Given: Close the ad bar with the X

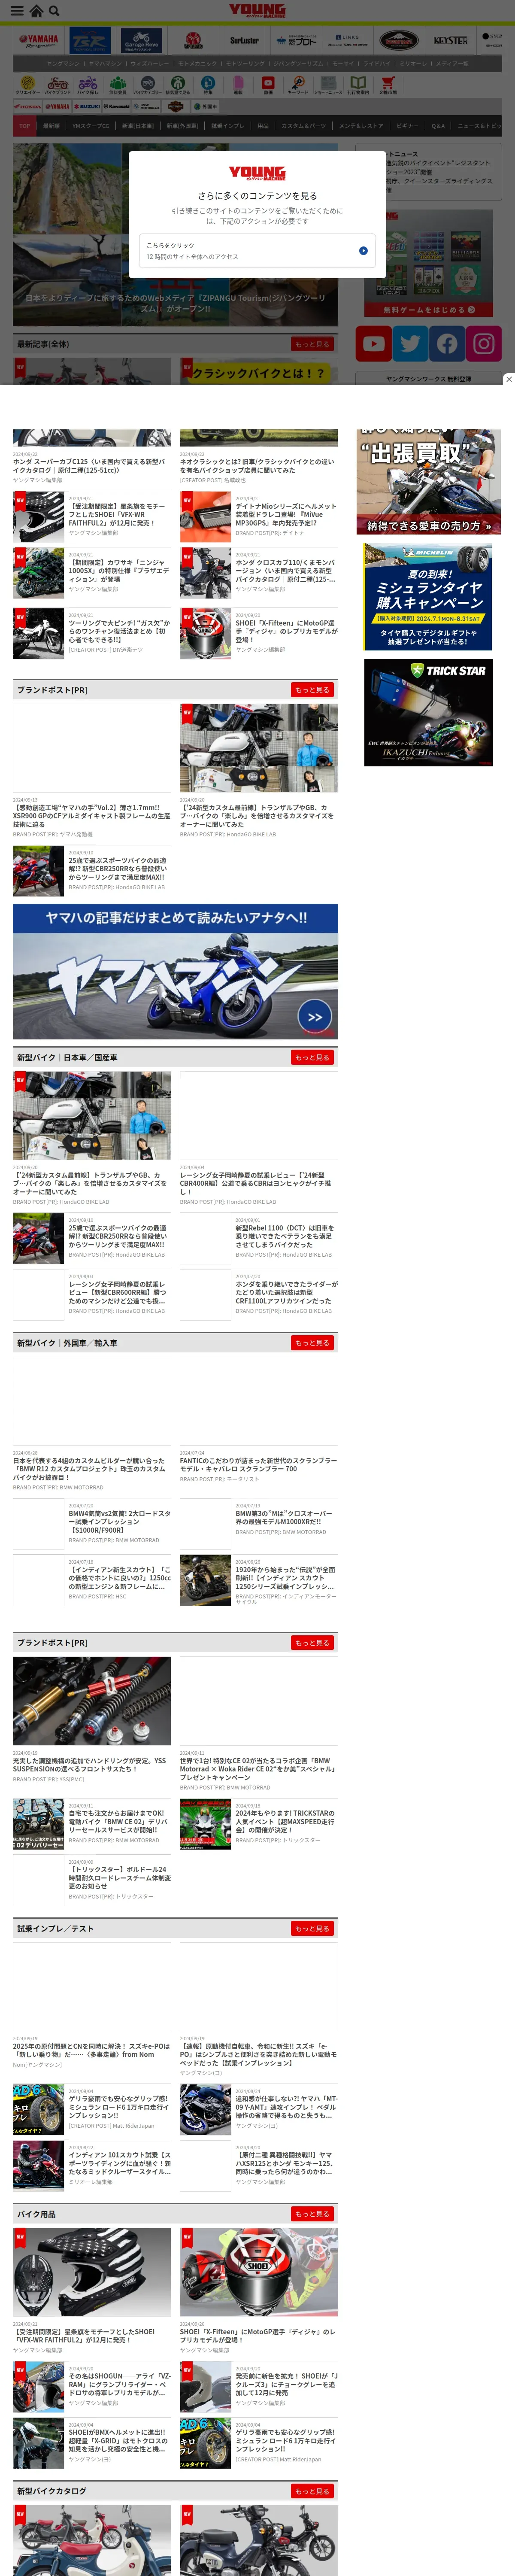Looking at the screenshot, I should 508,379.
